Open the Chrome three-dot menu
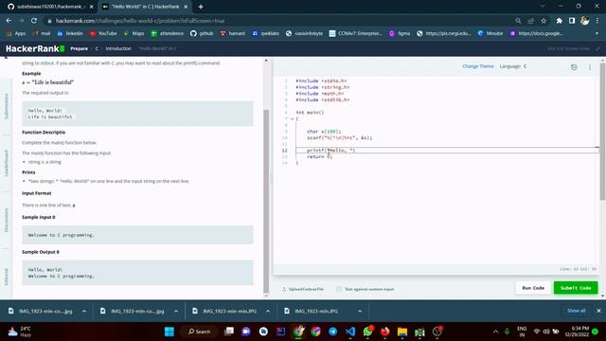The height and width of the screenshot is (341, 606). click(597, 21)
